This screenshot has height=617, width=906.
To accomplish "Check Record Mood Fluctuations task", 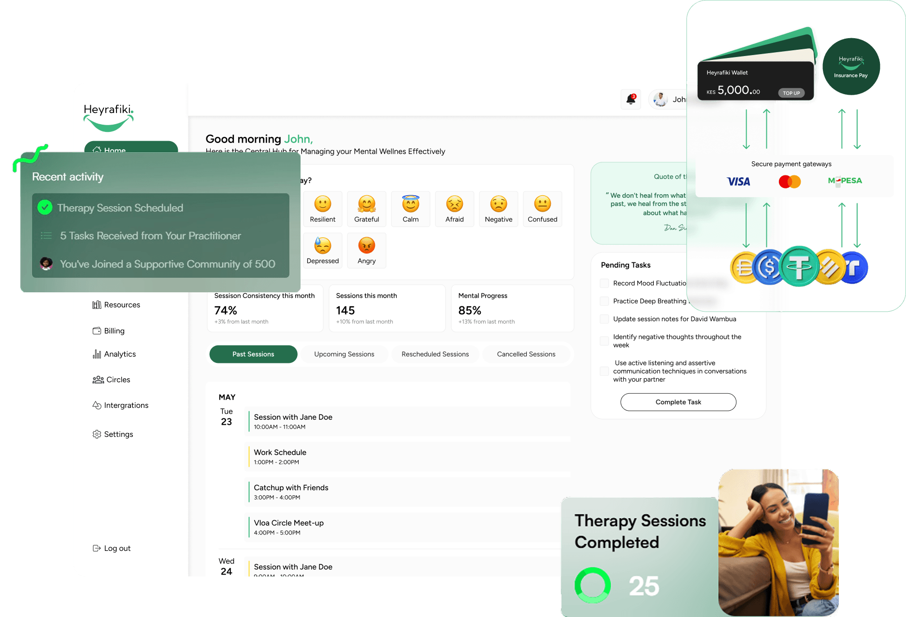I will point(604,283).
